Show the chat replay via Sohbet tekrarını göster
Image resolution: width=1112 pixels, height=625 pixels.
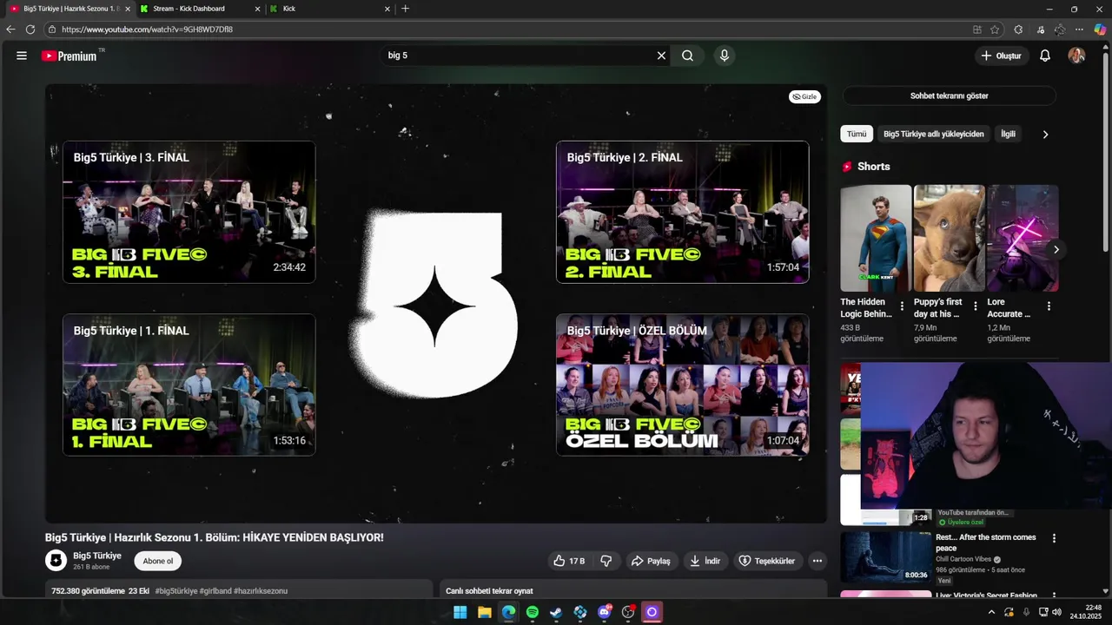click(x=949, y=96)
